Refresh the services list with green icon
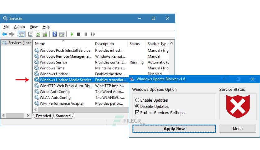 (x=38, y=34)
